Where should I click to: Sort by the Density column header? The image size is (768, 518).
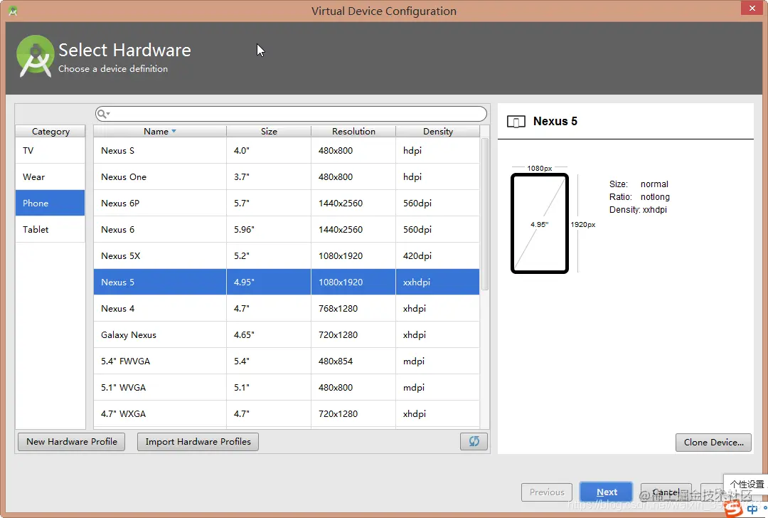(438, 132)
